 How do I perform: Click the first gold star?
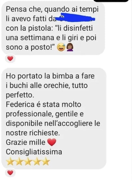(x=10, y=161)
